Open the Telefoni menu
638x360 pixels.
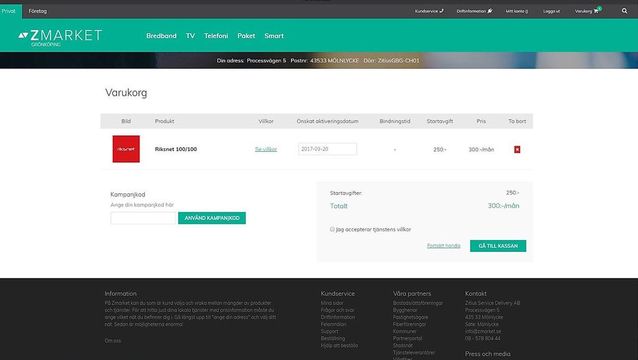[216, 35]
